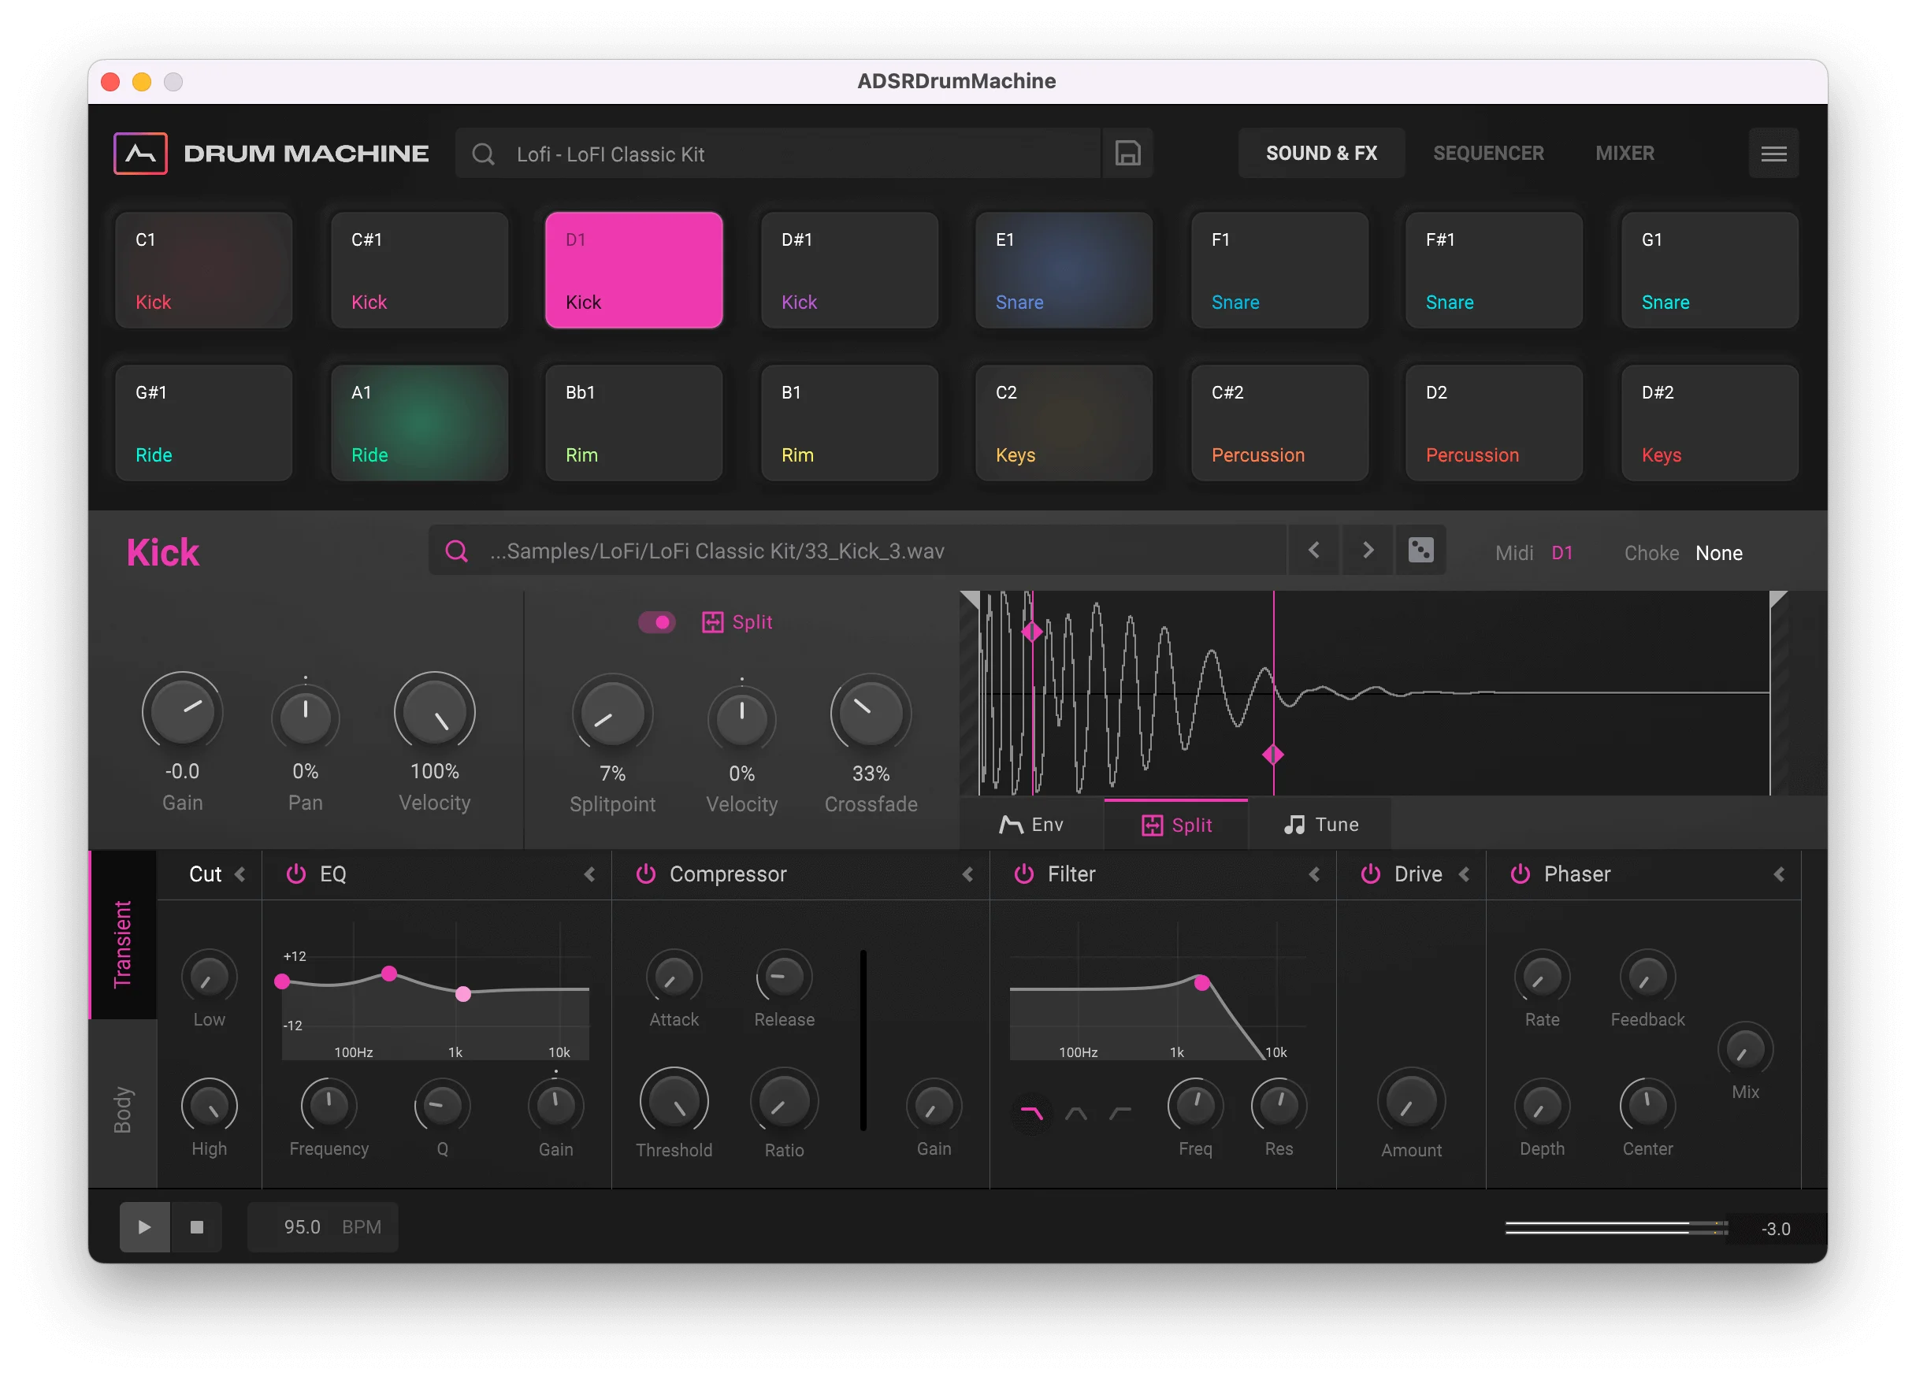Collapse the Phaser panel chevron

[x=1779, y=875]
